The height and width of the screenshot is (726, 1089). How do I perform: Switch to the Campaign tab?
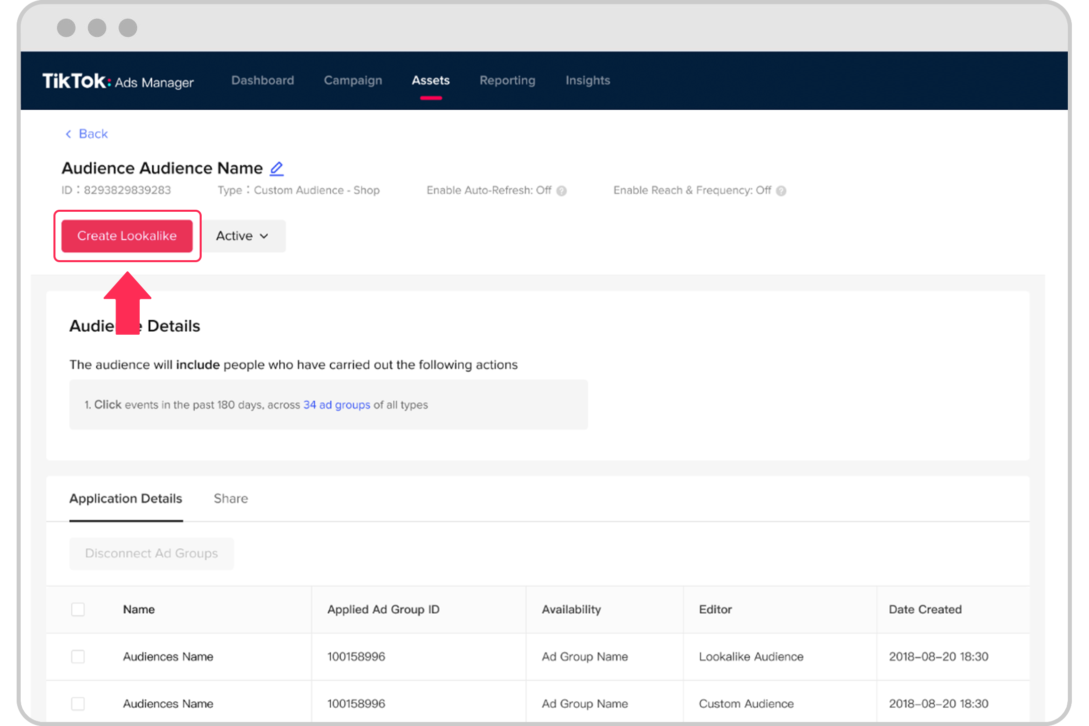click(x=353, y=80)
